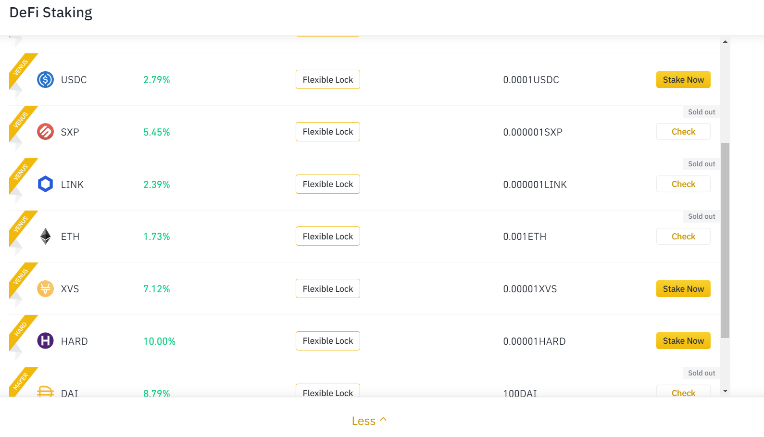Image resolution: width=764 pixels, height=437 pixels.
Task: Select Flexible Lock for SXP
Action: [x=327, y=132]
